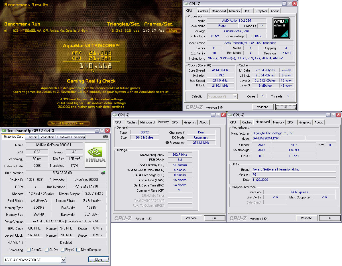Click the AMD Phenom II X4 965 specification
Screen dimensions: 342x266
(x=250, y=43)
